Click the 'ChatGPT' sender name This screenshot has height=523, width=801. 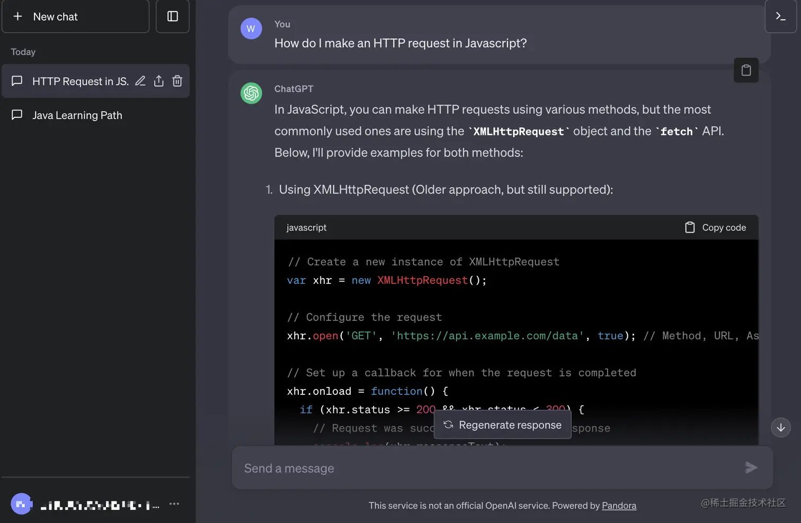[x=294, y=89]
